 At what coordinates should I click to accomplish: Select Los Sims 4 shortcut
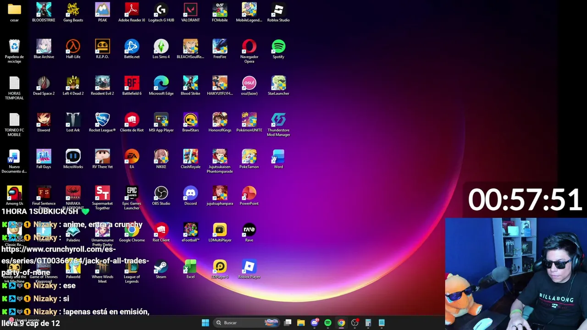click(x=161, y=49)
